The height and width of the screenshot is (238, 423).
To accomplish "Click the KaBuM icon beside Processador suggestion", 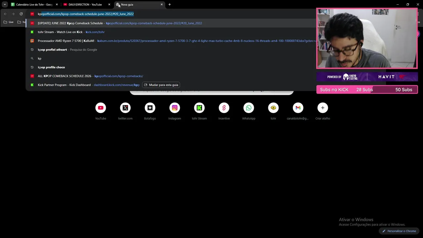I will (x=32, y=41).
